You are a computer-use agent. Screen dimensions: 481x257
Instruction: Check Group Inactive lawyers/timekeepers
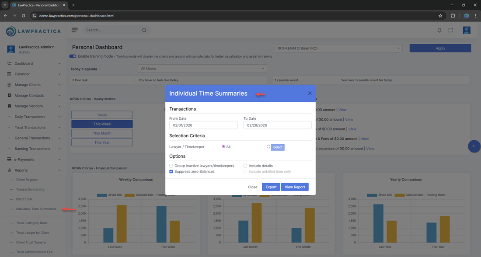[x=171, y=166]
